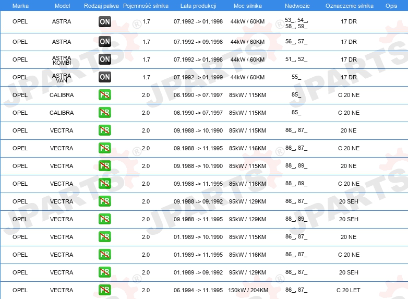Click 17 DR engine code in ASTRA KOMBI row
This screenshot has width=408, height=299.
coord(349,59)
